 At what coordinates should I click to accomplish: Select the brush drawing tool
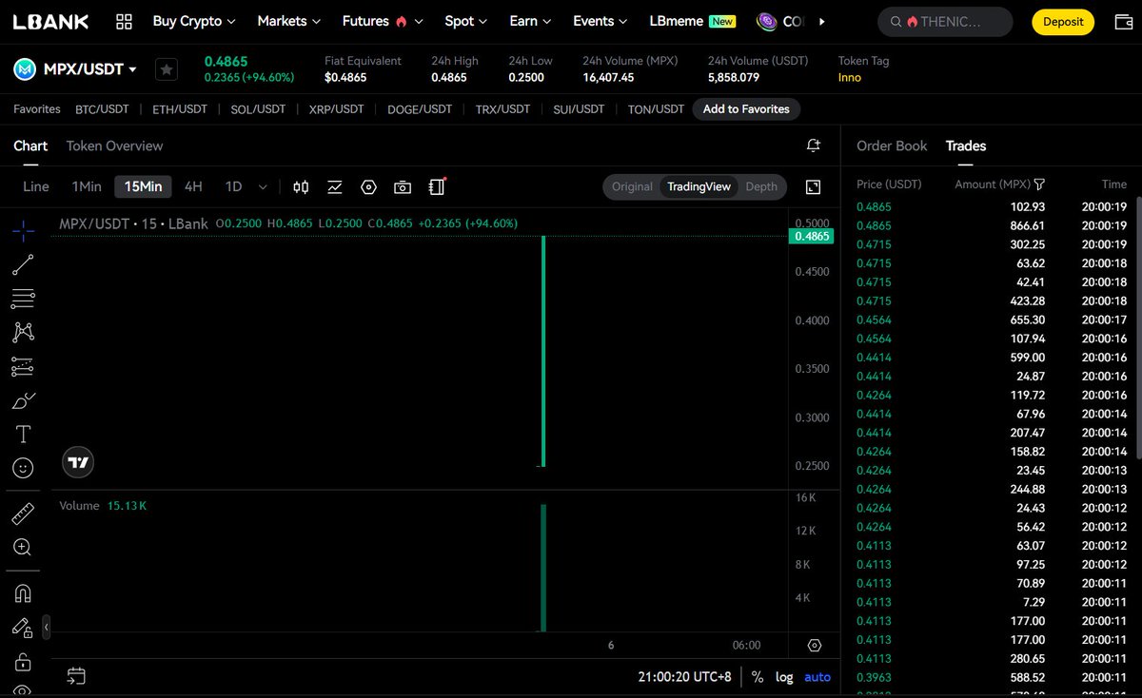pyautogui.click(x=23, y=400)
